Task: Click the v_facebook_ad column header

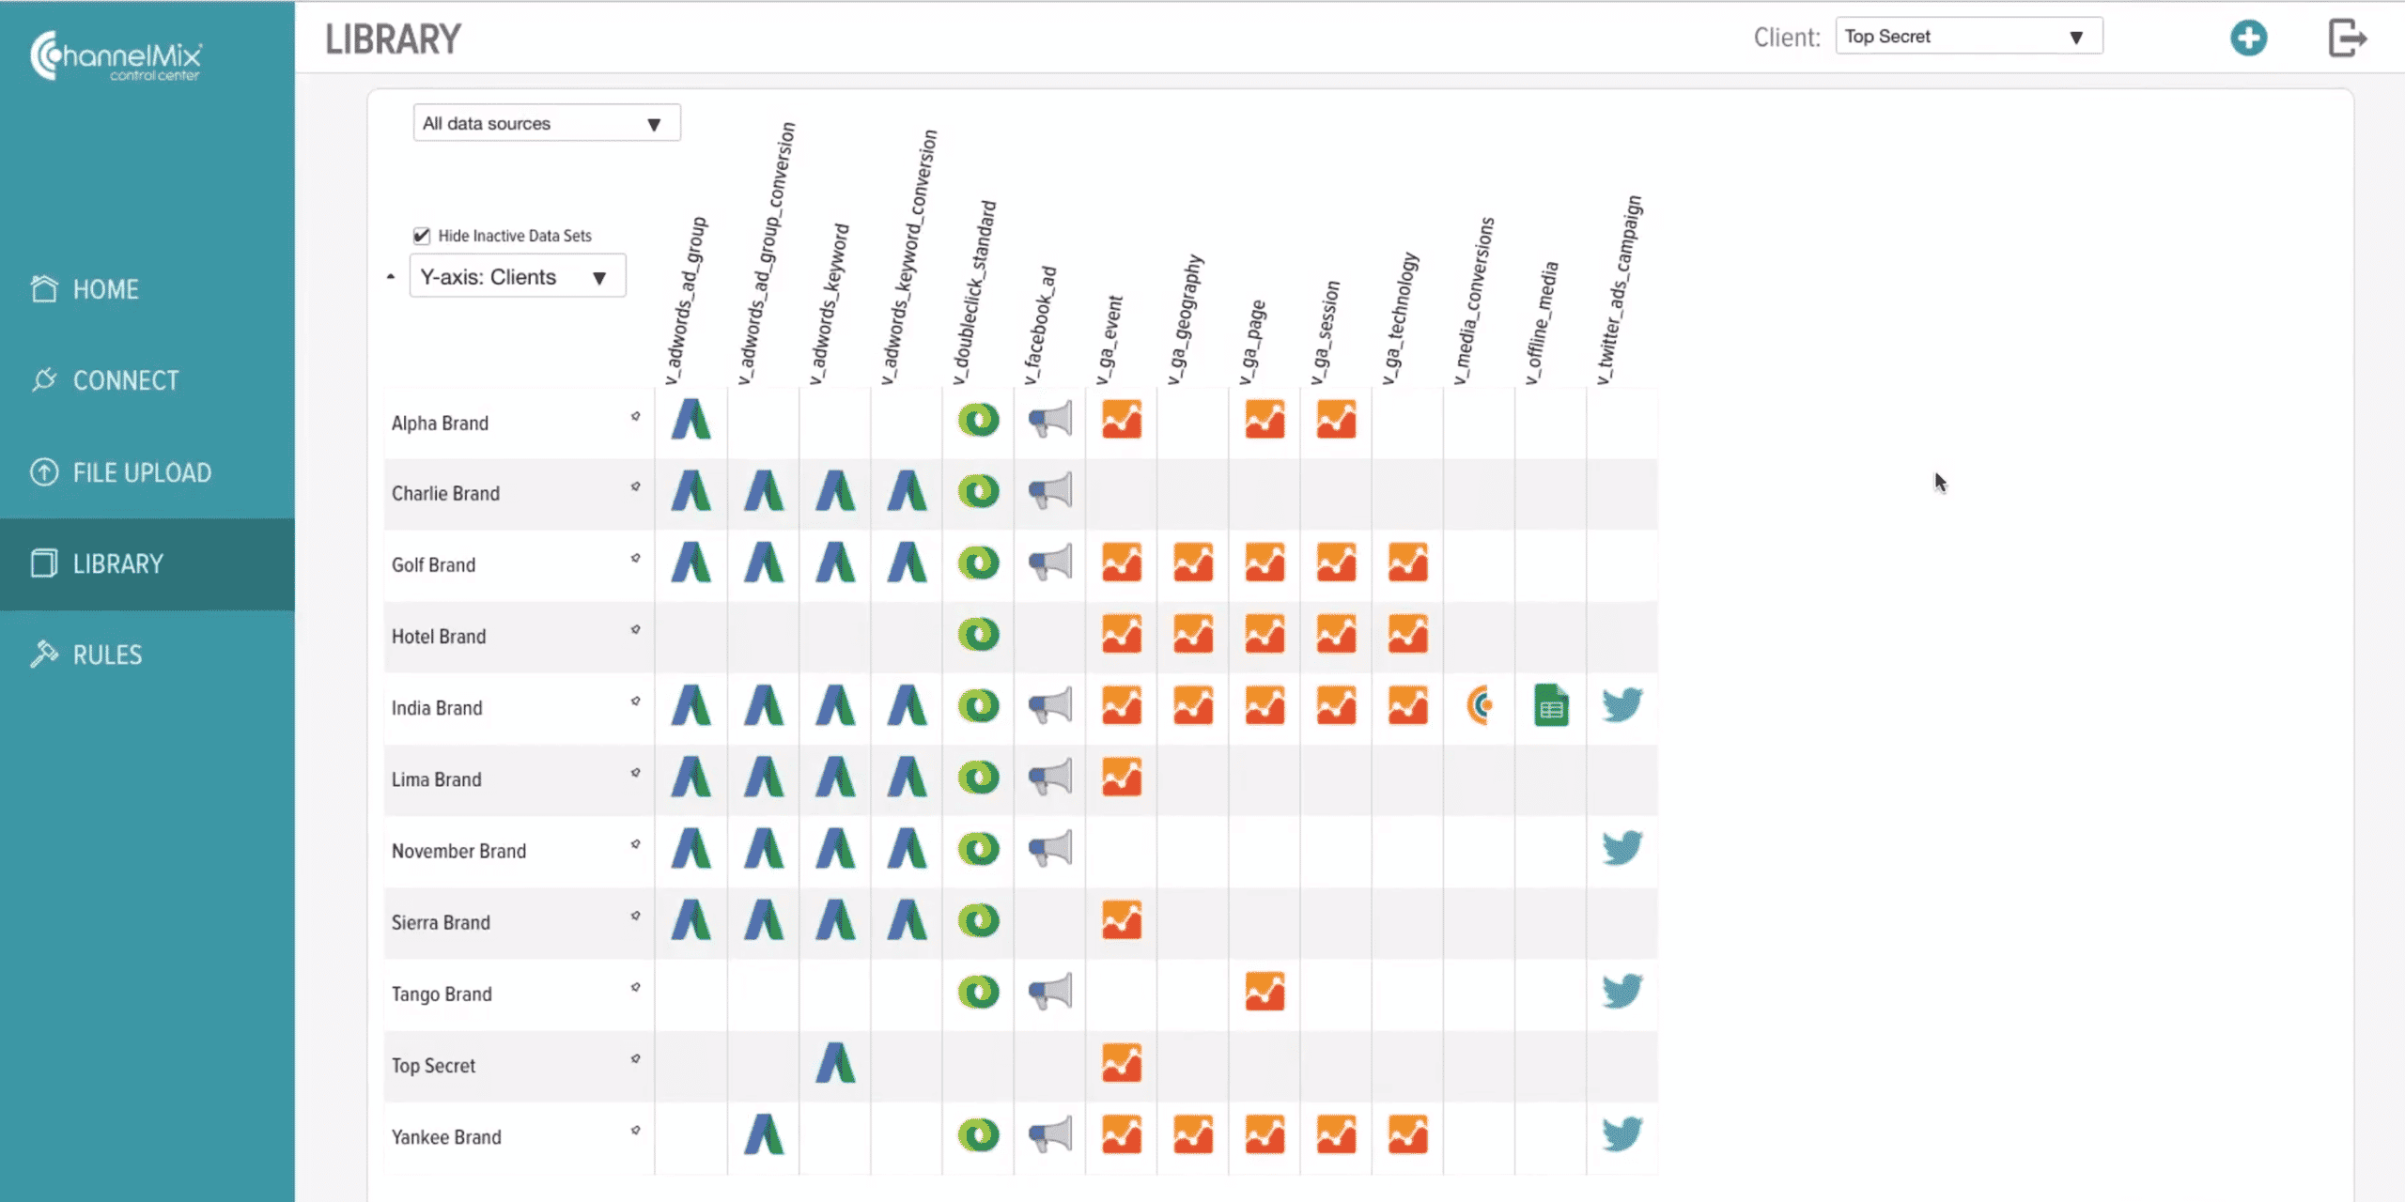Action: pos(1040,325)
